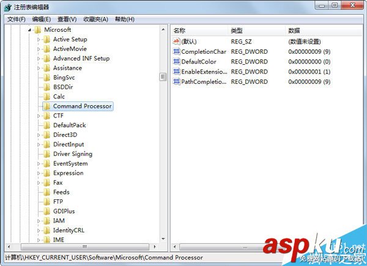Click the BSDDir folder icon

pyautogui.click(x=47, y=87)
